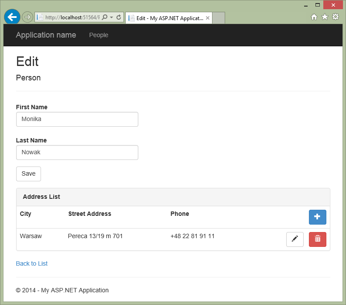Image resolution: width=346 pixels, height=305 pixels.
Task: Click the localhost URL address bar
Action: coord(70,17)
